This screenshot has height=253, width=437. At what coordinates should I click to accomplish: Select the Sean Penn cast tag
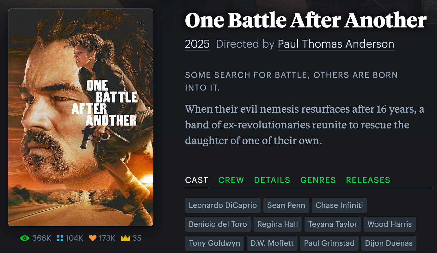click(286, 205)
